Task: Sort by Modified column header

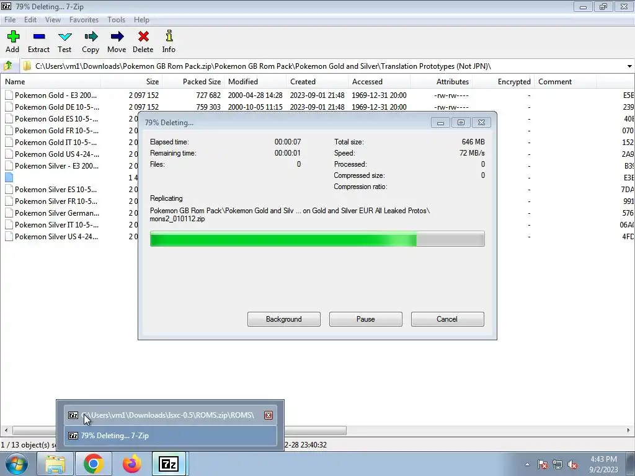Action: [x=255, y=81]
